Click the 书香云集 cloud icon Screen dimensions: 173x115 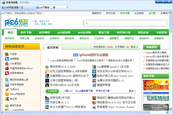(47, 102)
